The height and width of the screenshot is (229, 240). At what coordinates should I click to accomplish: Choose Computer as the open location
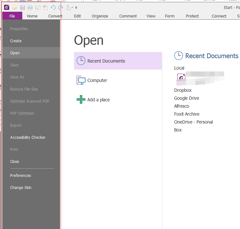[x=97, y=80]
